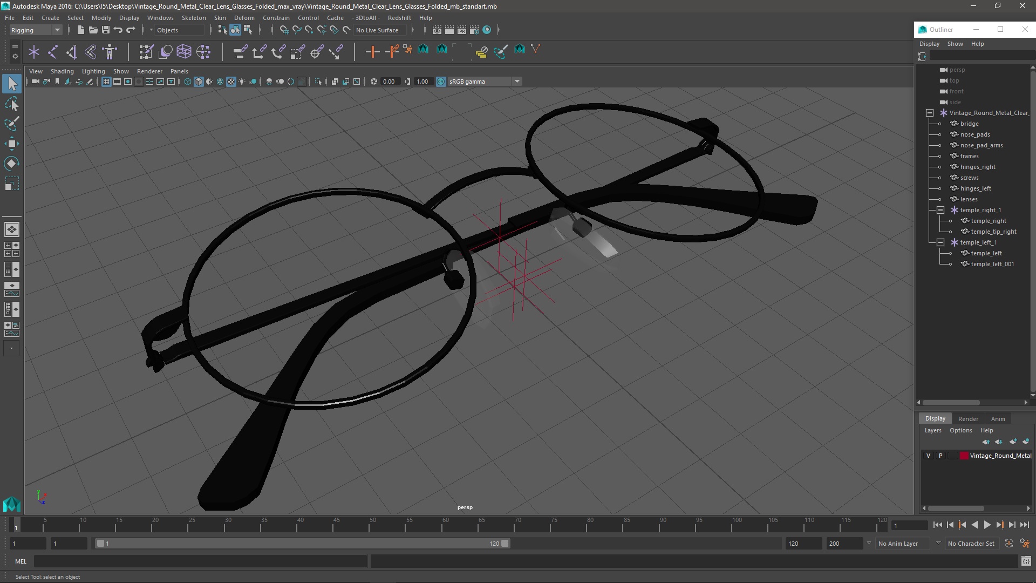Image resolution: width=1036 pixels, height=583 pixels.
Task: Click the Single Perspective layout icon
Action: (12, 229)
